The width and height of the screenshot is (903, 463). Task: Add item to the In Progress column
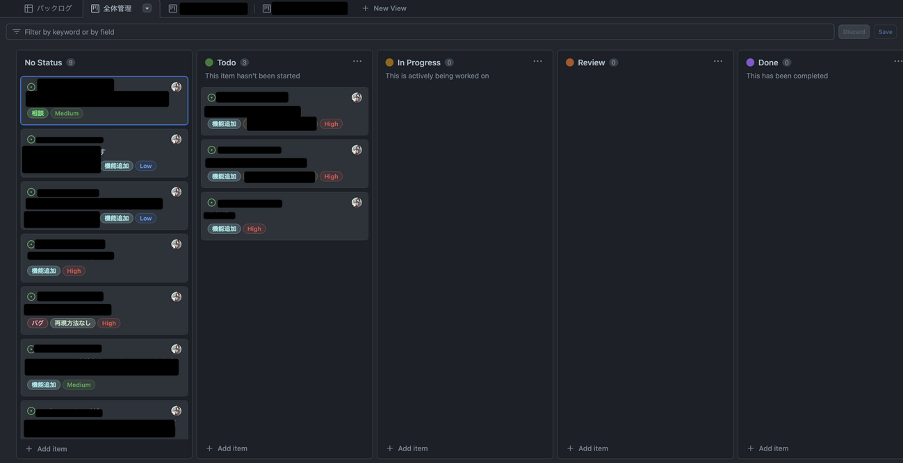(x=407, y=448)
